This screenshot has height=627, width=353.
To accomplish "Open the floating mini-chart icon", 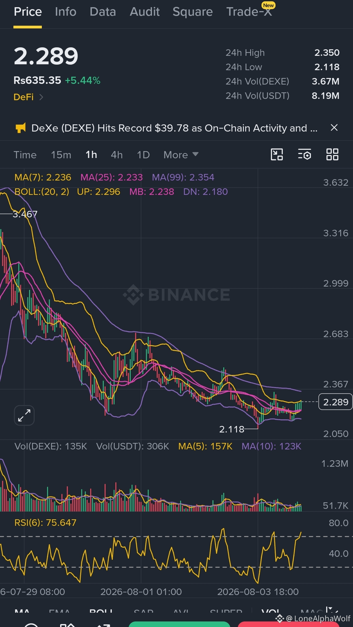I will 277,154.
